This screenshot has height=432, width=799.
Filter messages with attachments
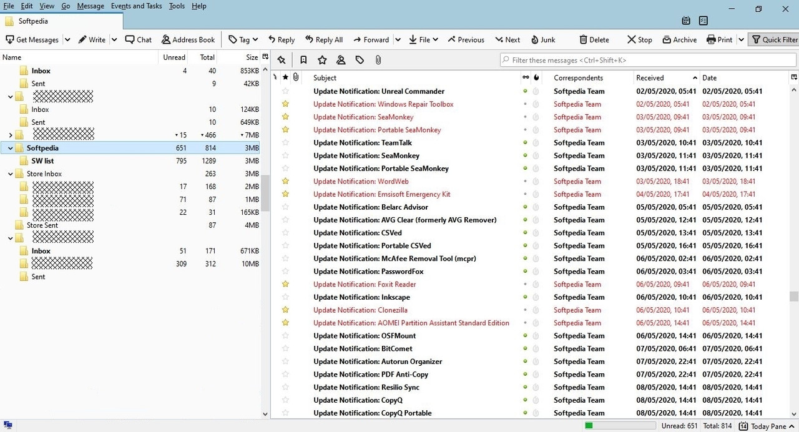(x=378, y=60)
